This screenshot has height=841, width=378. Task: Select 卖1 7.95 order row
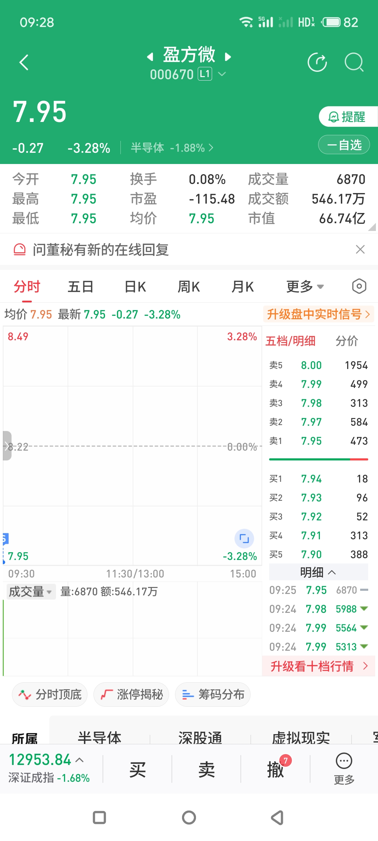(x=318, y=441)
